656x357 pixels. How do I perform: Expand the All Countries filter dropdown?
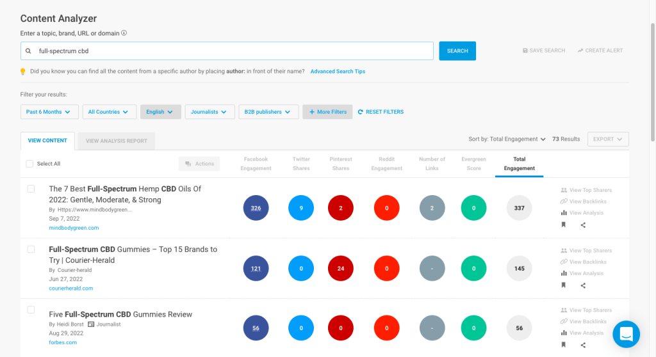point(109,112)
